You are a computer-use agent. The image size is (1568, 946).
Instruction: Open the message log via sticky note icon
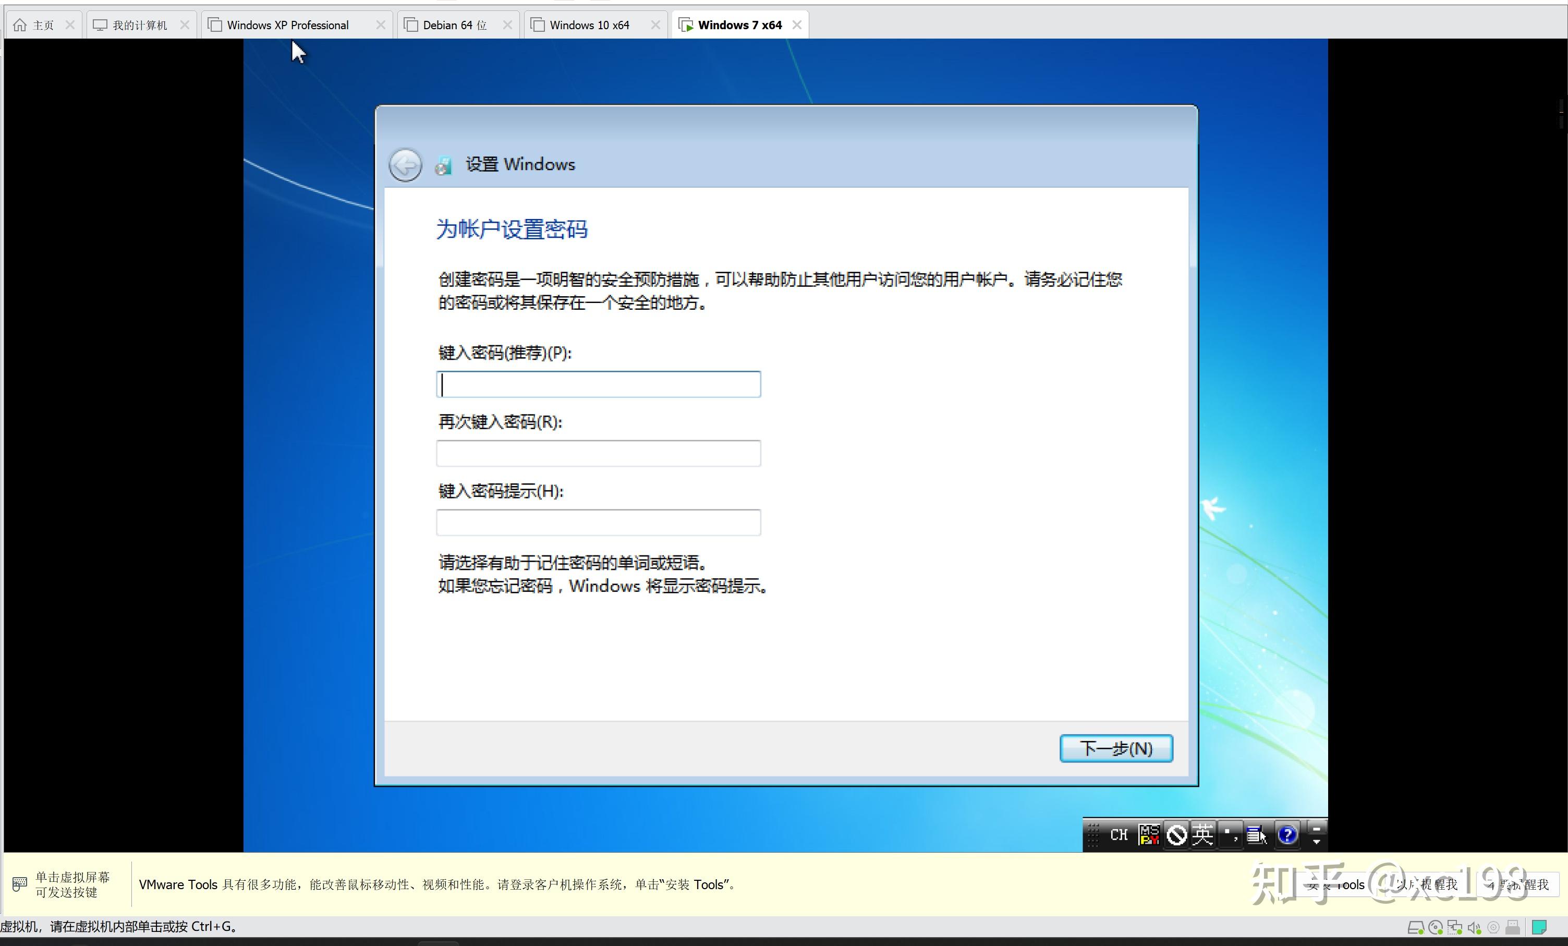1539,928
